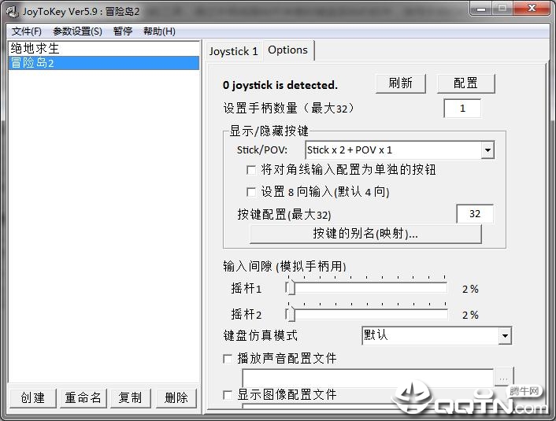Click the 配置 configure button
This screenshot has height=421, width=556.
tap(466, 83)
